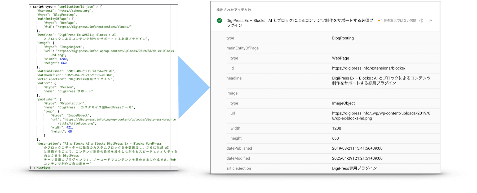Click the "width": 1200 code line
This screenshot has width=477, height=193.
56,59
